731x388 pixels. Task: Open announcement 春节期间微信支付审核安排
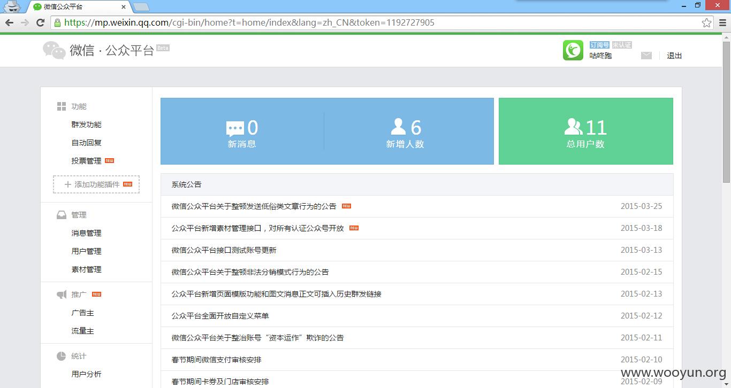click(216, 360)
